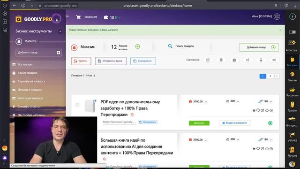This screenshot has height=169, width=300.
Task: Expand the 110 dropdown on Большая книга product
Action: (x=271, y=140)
